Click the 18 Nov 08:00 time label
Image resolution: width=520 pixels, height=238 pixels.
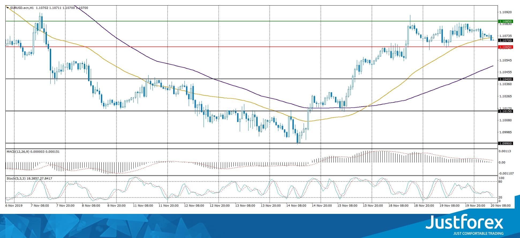coord(398,206)
